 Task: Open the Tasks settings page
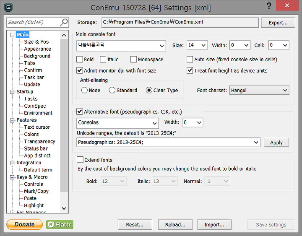click(x=31, y=99)
